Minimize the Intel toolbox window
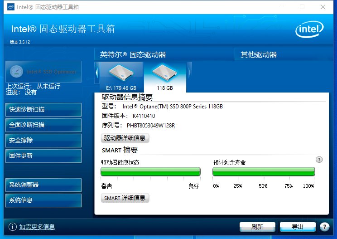The image size is (337, 239). (x=282, y=7)
